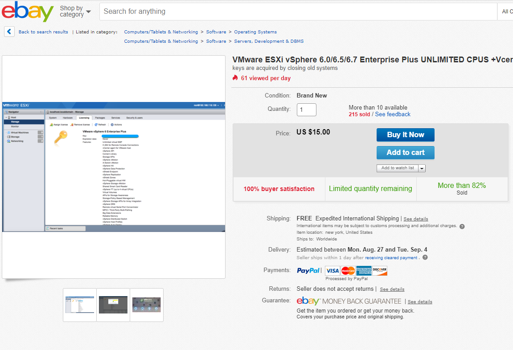The image size is (513, 350).
Task: Click the main VMware ESXi product image
Action: 114,167
